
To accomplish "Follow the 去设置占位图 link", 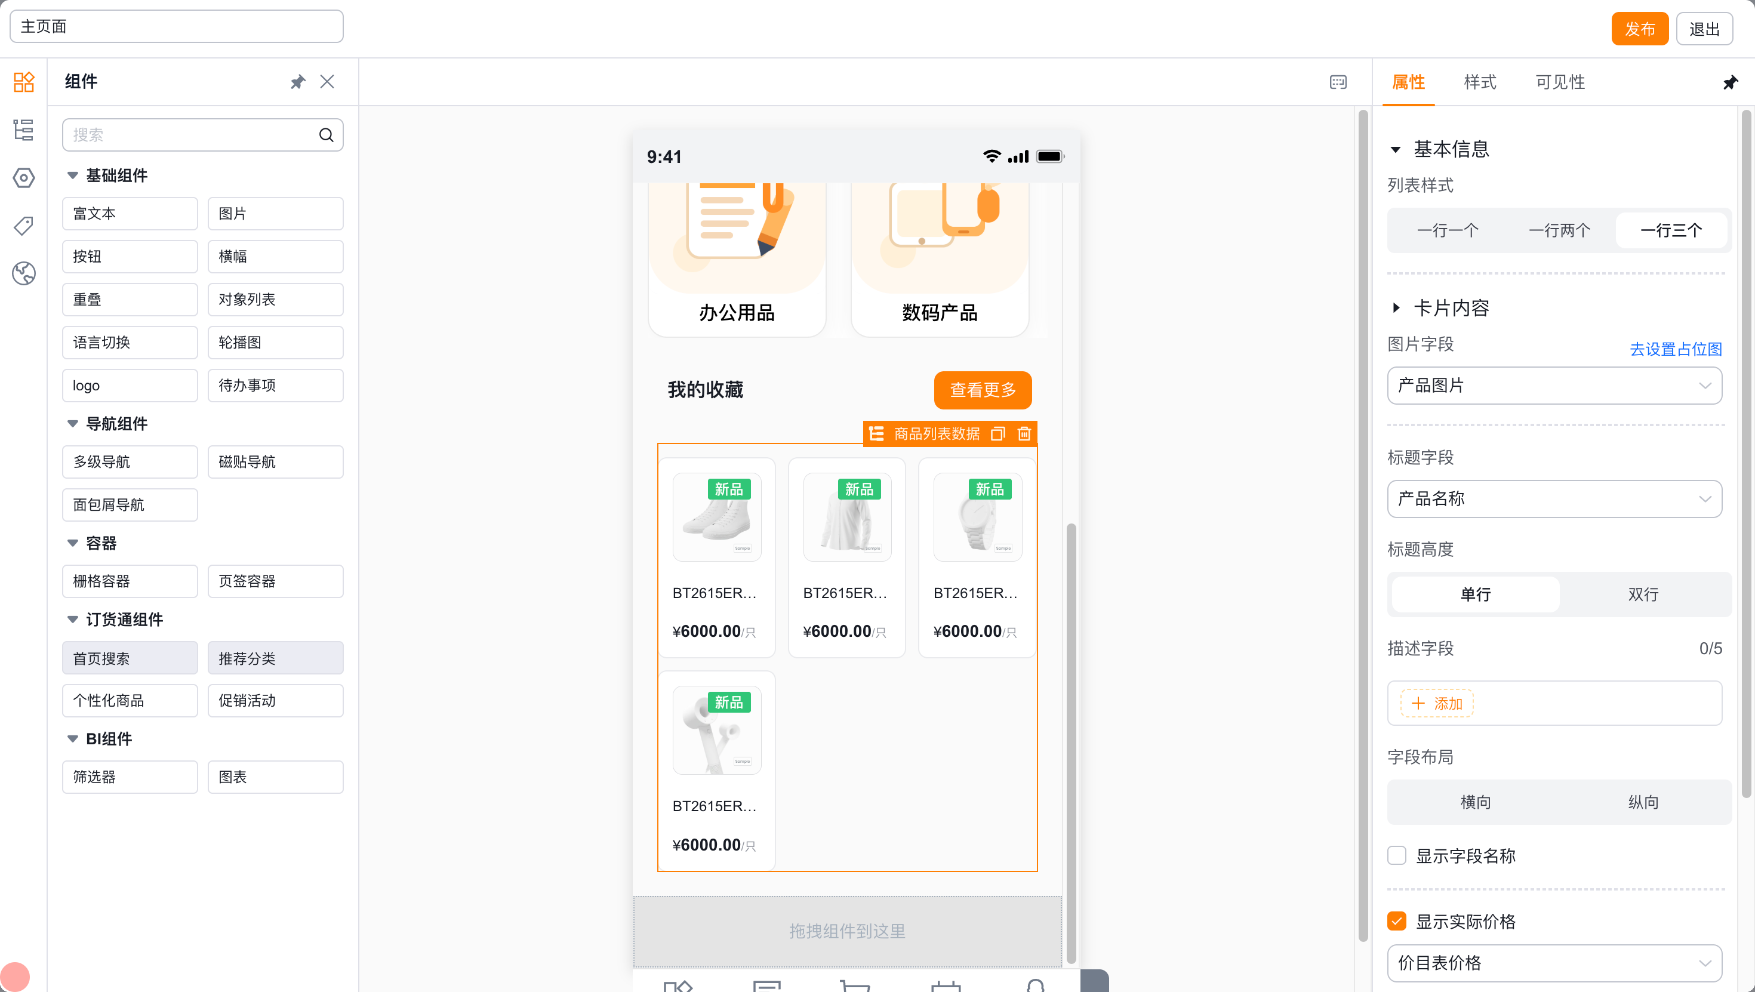I will tap(1675, 349).
